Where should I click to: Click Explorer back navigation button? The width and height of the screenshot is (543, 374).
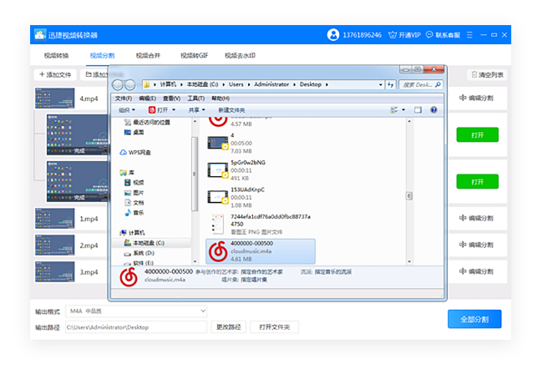point(118,85)
